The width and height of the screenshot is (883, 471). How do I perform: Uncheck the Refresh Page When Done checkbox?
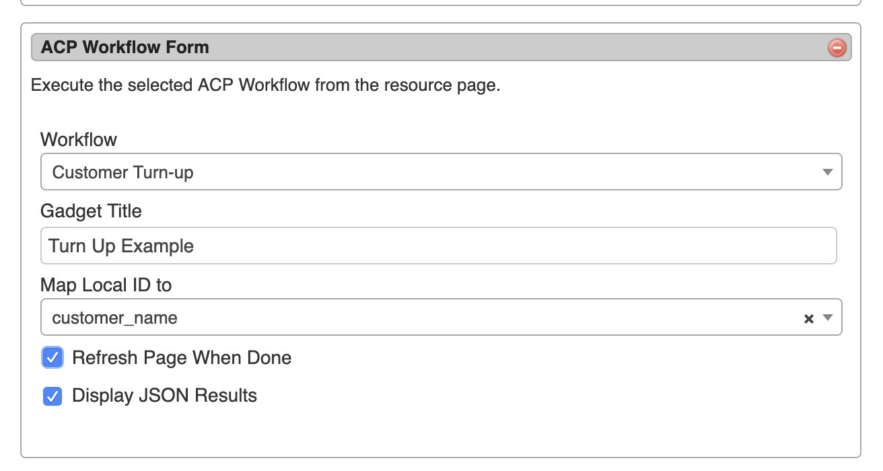[52, 357]
